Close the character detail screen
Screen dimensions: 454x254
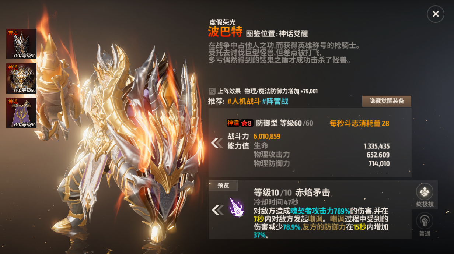tap(436, 14)
